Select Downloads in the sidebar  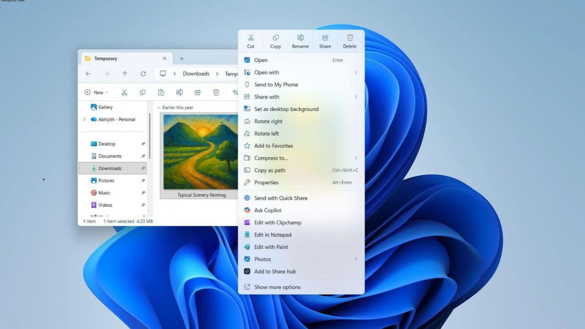pyautogui.click(x=113, y=168)
